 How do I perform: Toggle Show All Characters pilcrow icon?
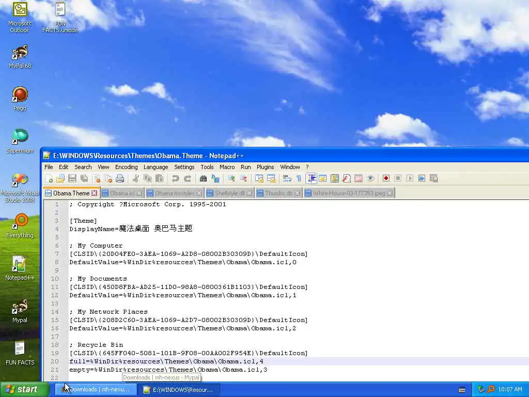pyautogui.click(x=299, y=178)
